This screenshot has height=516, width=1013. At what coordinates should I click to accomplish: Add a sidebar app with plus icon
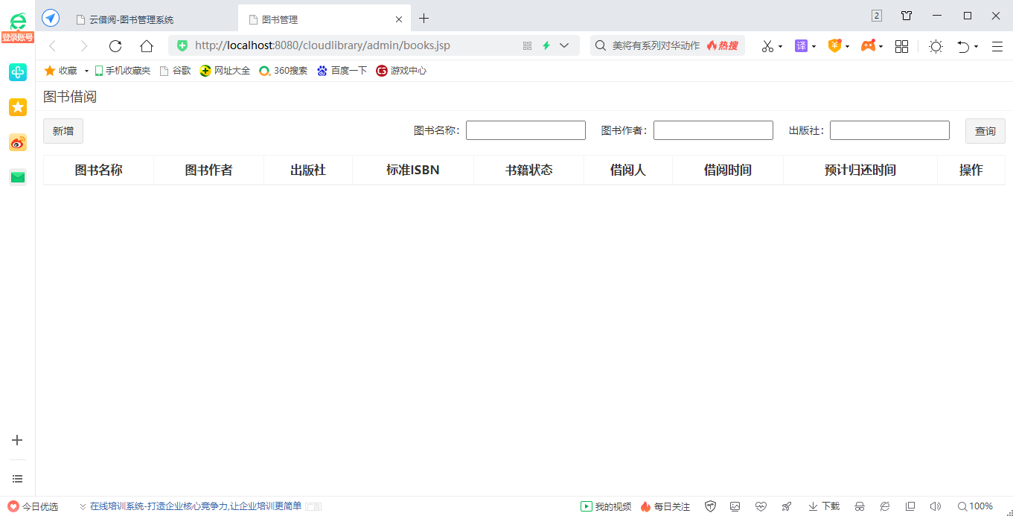tap(18, 440)
